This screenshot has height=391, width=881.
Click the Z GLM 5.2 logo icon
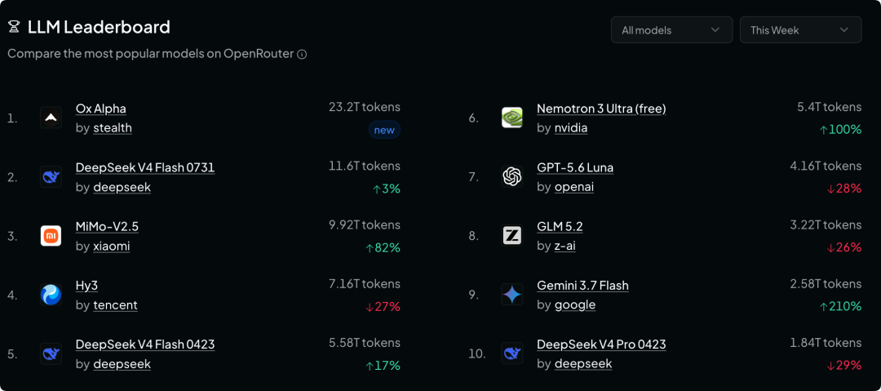click(x=511, y=236)
